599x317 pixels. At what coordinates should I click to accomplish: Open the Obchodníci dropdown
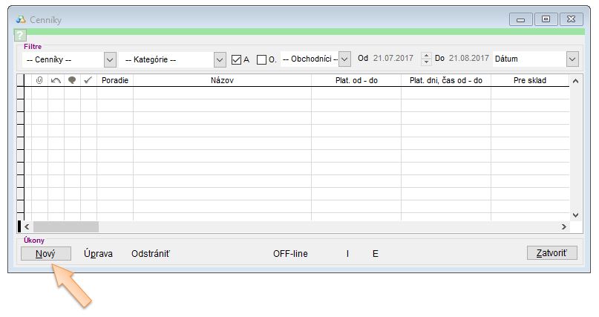click(x=344, y=59)
